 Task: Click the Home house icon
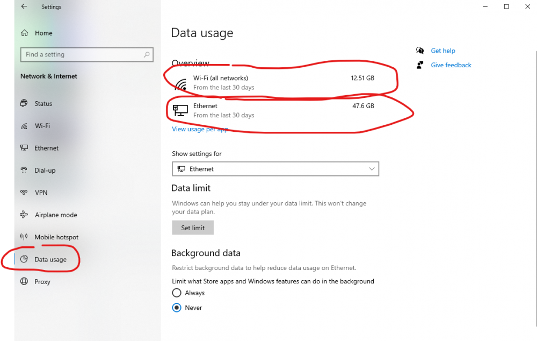[24, 33]
